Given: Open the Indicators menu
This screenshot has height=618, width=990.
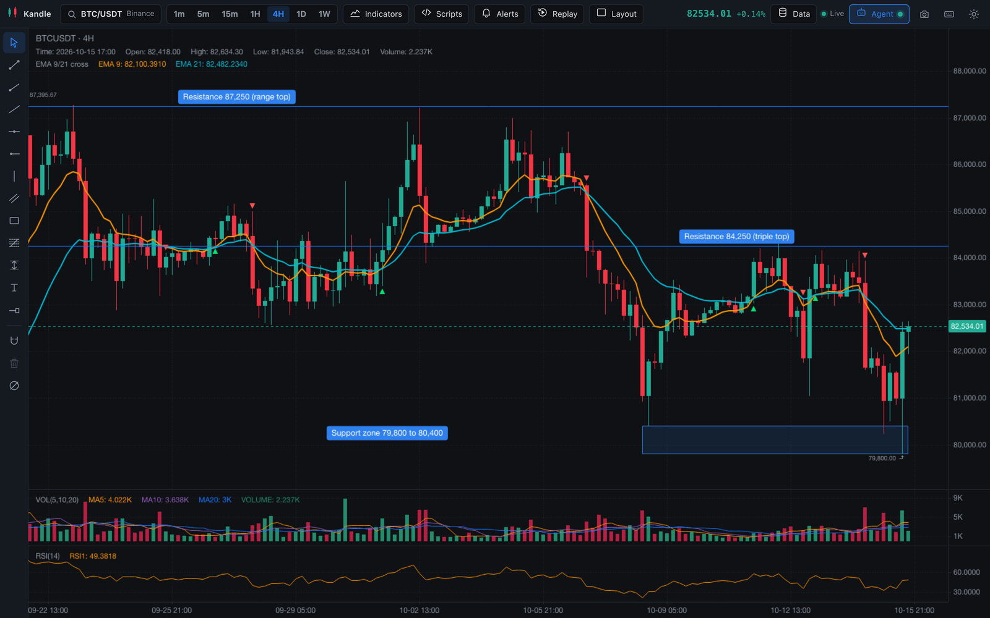Looking at the screenshot, I should pyautogui.click(x=376, y=14).
